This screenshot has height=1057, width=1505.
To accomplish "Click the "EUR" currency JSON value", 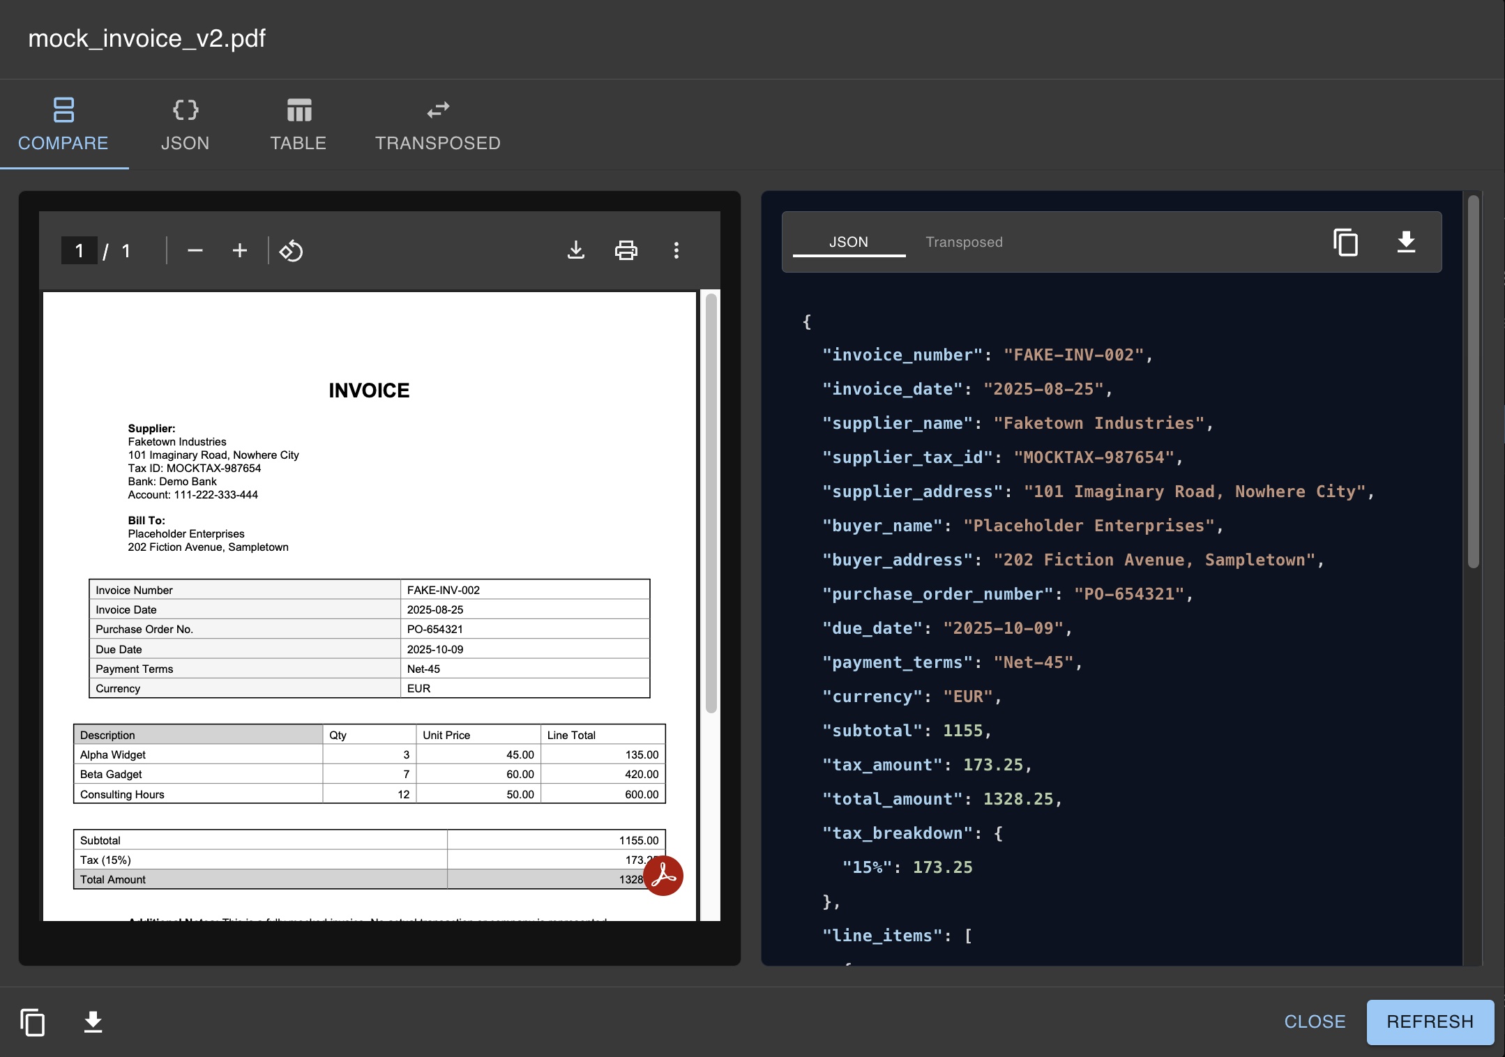I will pyautogui.click(x=968, y=697).
